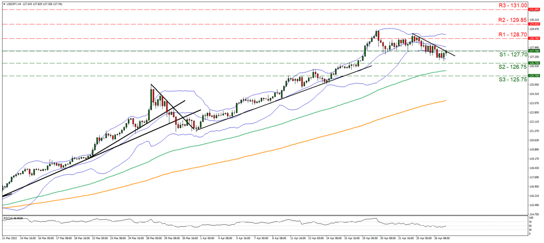Click the 5 Apr 16:00 time axis label
Screen dimensions: 544x243
(243, 239)
